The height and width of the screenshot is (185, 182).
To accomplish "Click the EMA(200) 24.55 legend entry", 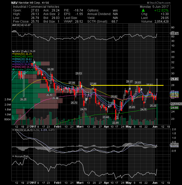I will click(x=23, y=57).
